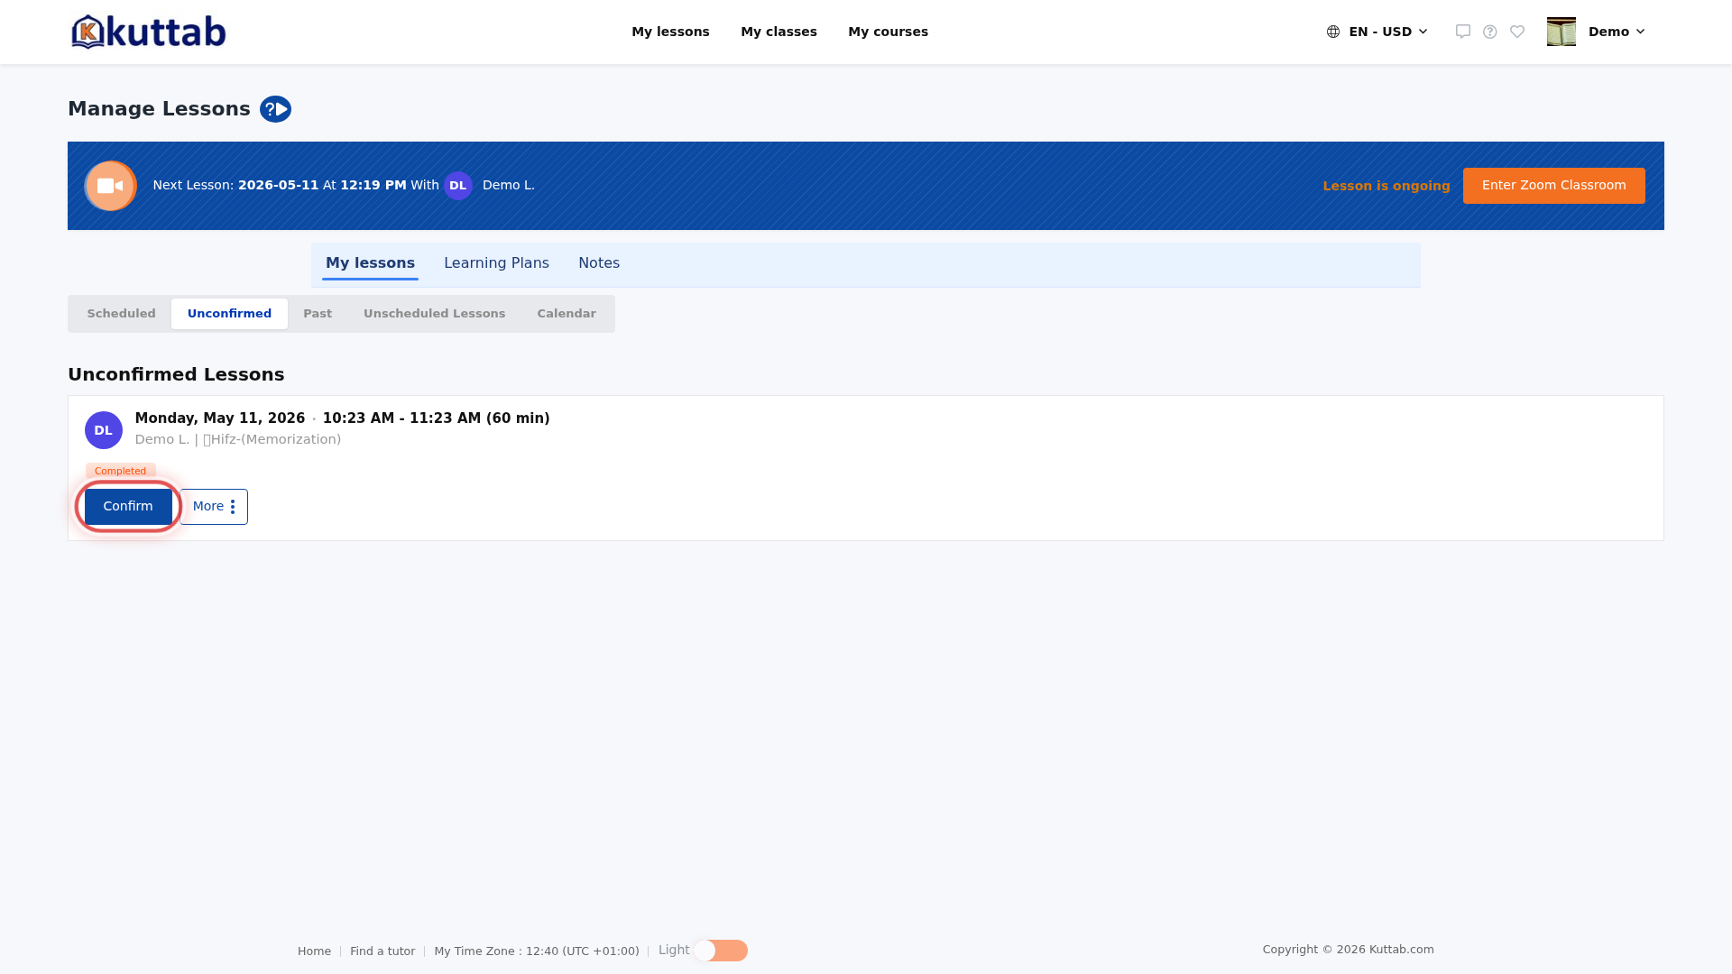
Task: Click the Completed status badge
Action: coord(121,471)
